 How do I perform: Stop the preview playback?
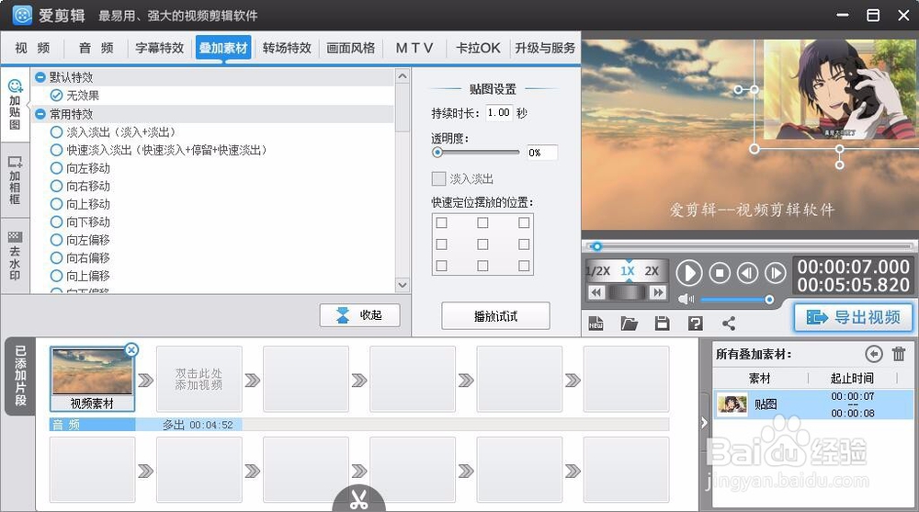[x=720, y=273]
